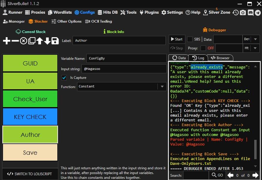Expand the proxy type dropdown
262x180 pixels.
pyautogui.click(x=255, y=48)
